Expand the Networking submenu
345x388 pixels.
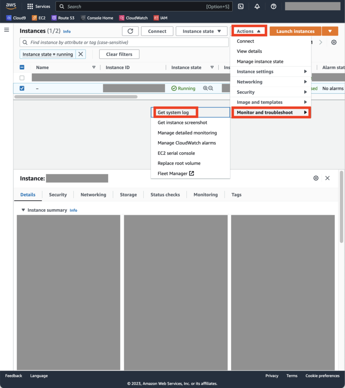coord(270,82)
